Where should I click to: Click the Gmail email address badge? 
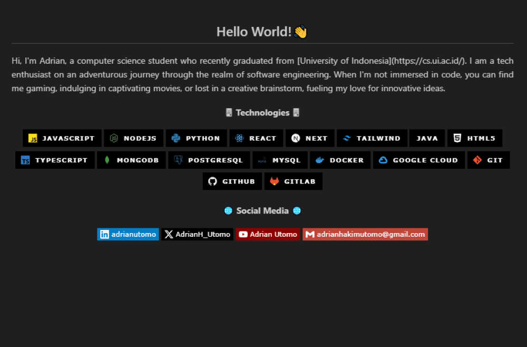365,234
